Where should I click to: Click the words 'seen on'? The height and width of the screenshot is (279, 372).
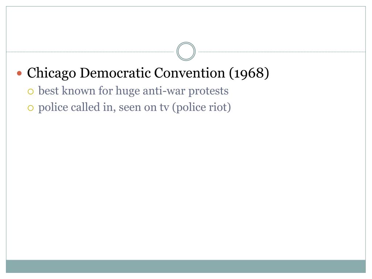(x=138, y=108)
